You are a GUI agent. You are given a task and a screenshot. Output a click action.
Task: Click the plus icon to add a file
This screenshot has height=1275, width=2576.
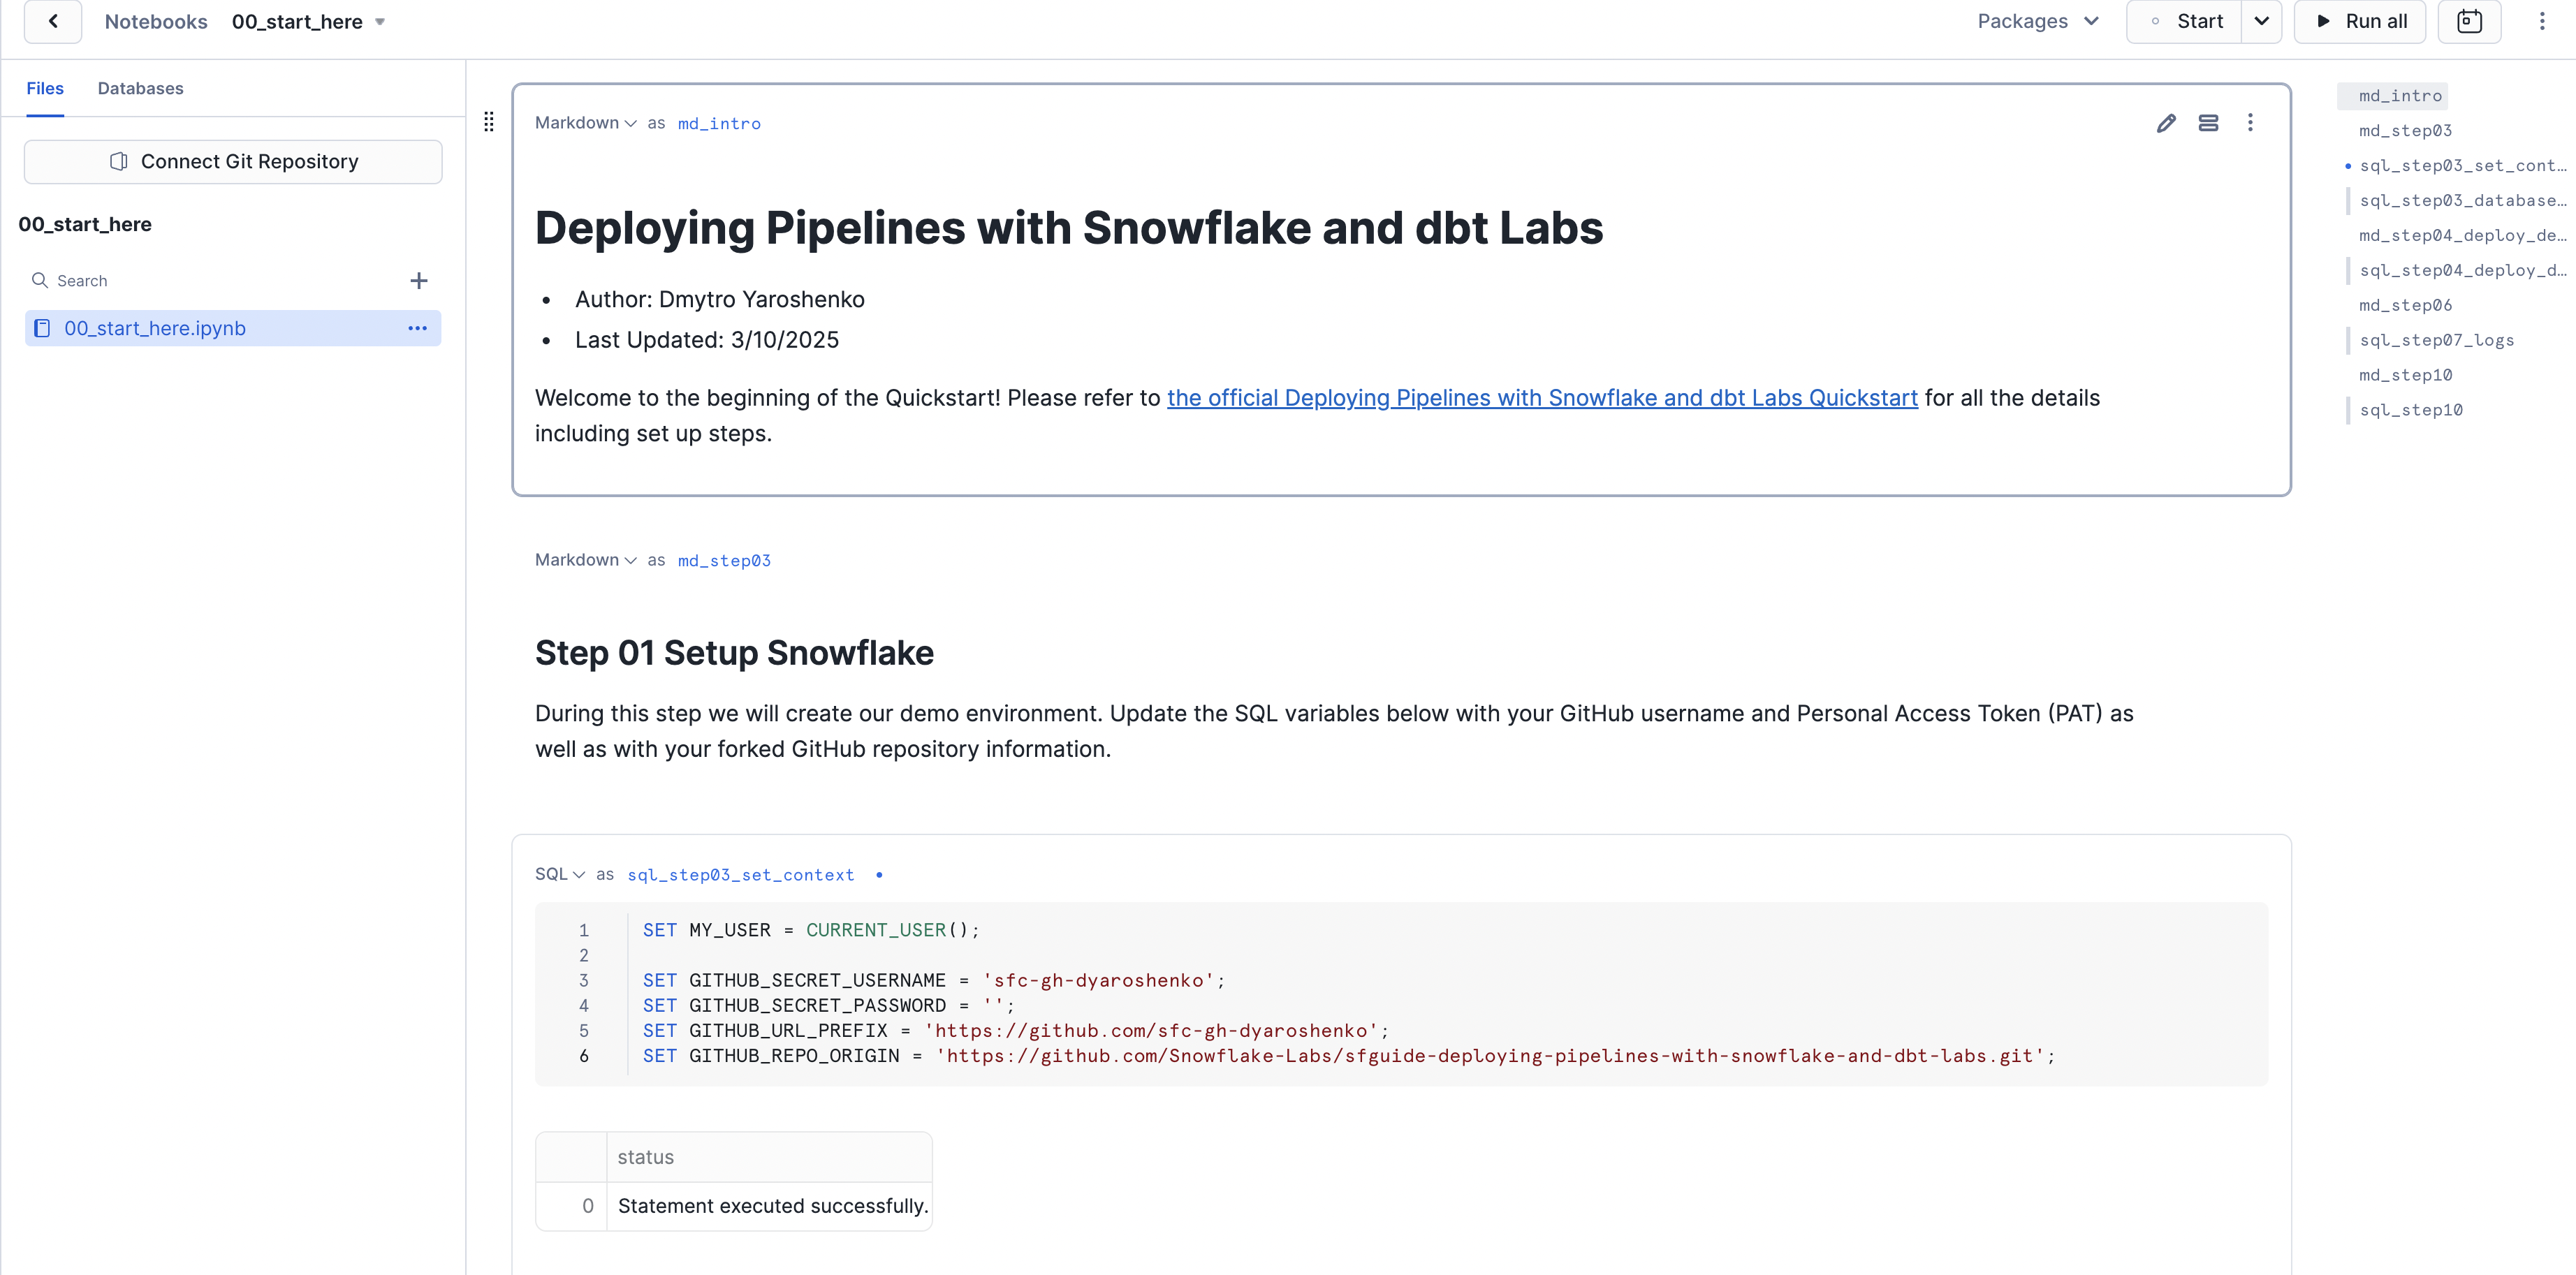tap(419, 280)
